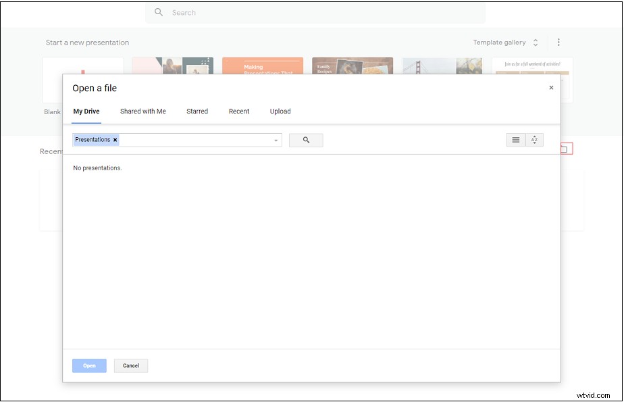624x402 pixels.
Task: Open the overflow menu beside Template gallery
Action: click(558, 42)
